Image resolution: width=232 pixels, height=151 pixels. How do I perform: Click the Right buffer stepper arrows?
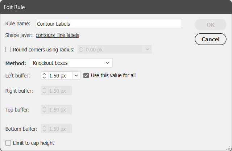(44, 91)
